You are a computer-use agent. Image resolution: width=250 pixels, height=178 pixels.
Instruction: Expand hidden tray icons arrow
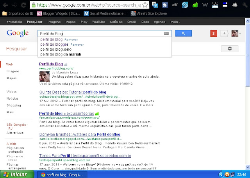coord(221,174)
